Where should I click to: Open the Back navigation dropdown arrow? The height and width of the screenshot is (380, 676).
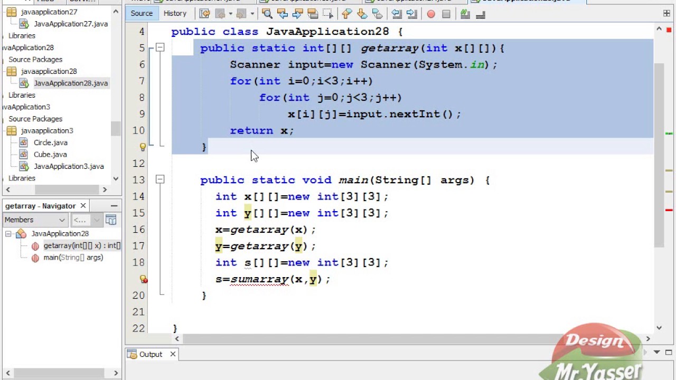230,14
